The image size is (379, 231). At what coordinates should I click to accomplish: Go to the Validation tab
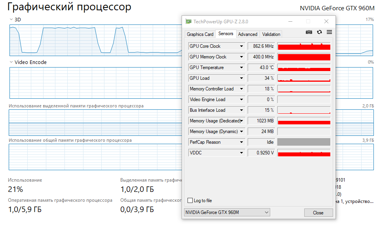(271, 34)
